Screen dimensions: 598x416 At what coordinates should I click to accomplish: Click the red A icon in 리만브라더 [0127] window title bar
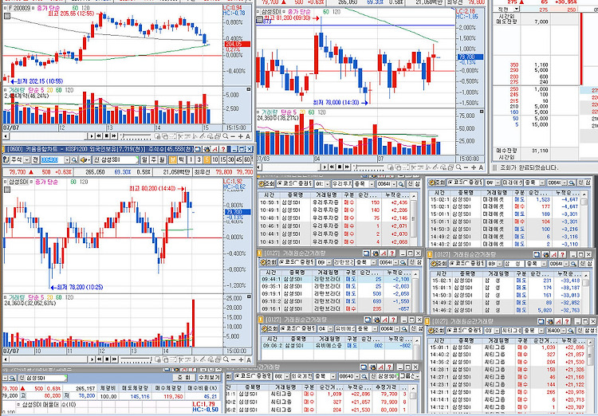(384, 253)
